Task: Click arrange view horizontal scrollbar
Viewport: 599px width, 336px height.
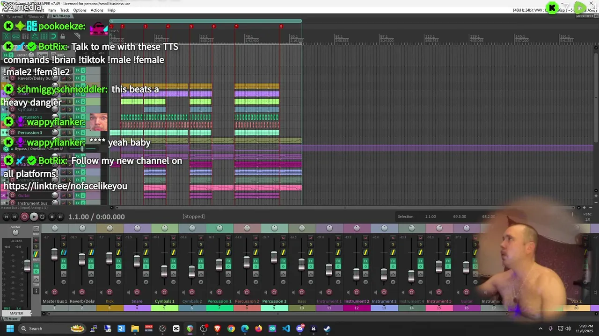Action: [x=345, y=208]
